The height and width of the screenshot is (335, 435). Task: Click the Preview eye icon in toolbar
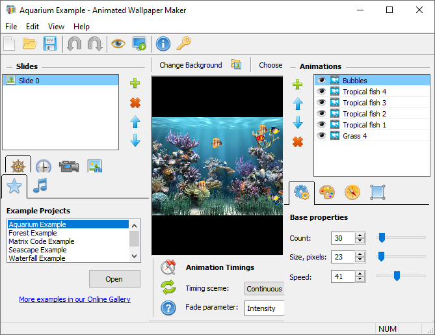[117, 44]
